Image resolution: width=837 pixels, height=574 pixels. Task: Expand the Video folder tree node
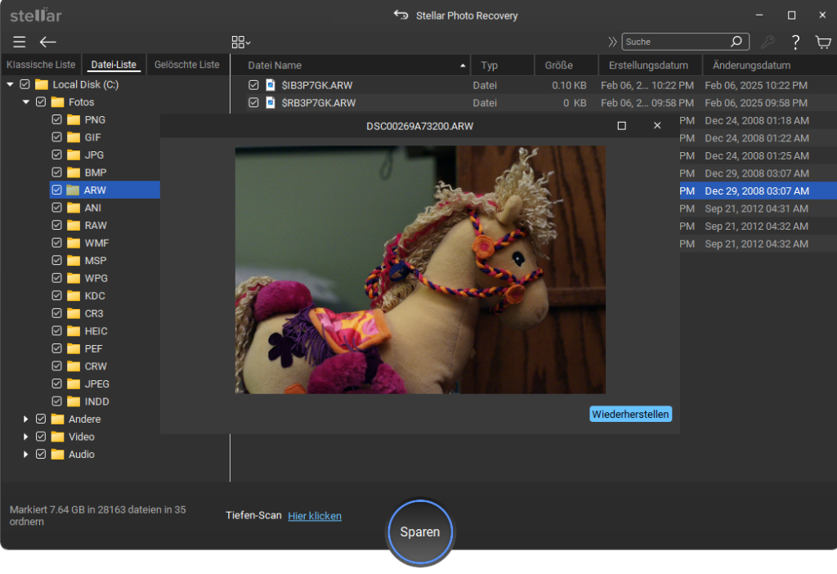tap(26, 437)
